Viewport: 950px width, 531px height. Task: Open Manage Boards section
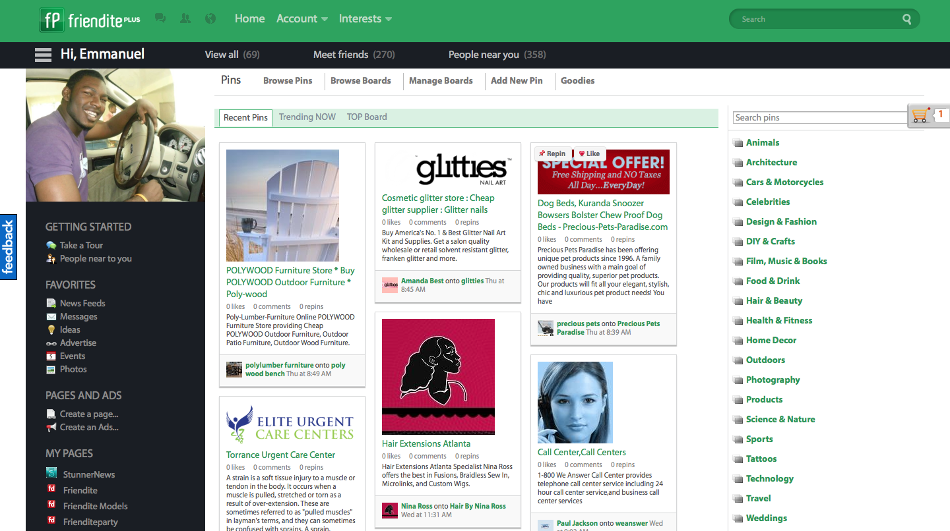tap(441, 80)
